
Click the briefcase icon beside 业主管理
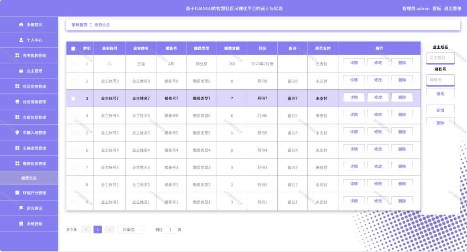[21, 71]
